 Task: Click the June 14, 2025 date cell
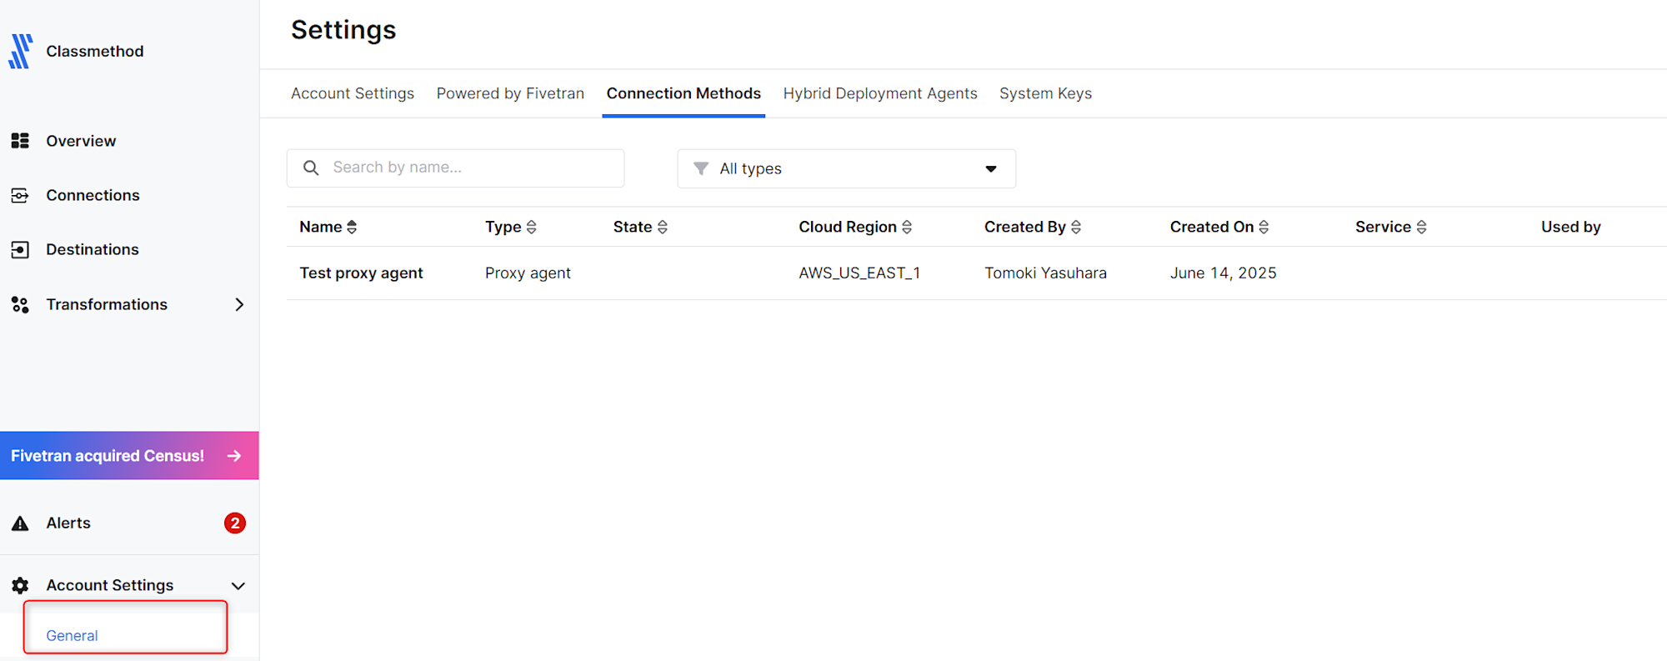tap(1223, 273)
